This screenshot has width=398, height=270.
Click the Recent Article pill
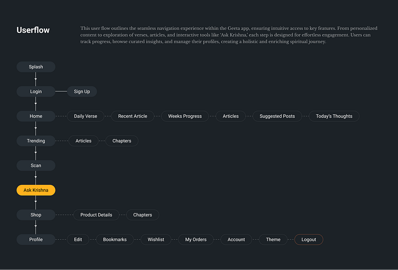click(x=132, y=116)
